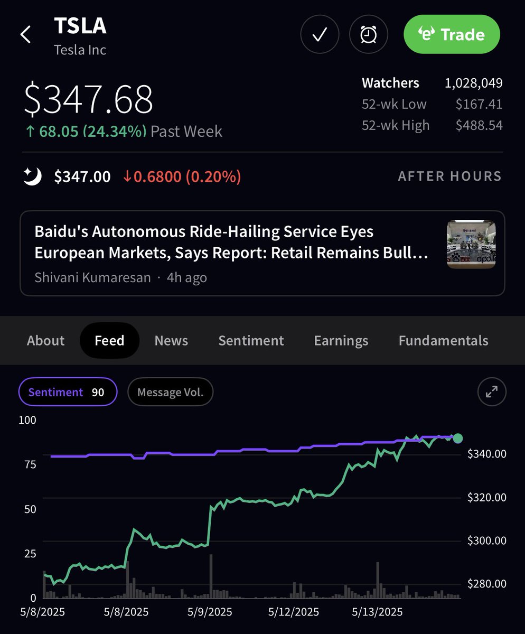
Task: Tap the 75 sentiment axis label
Action: coord(30,464)
